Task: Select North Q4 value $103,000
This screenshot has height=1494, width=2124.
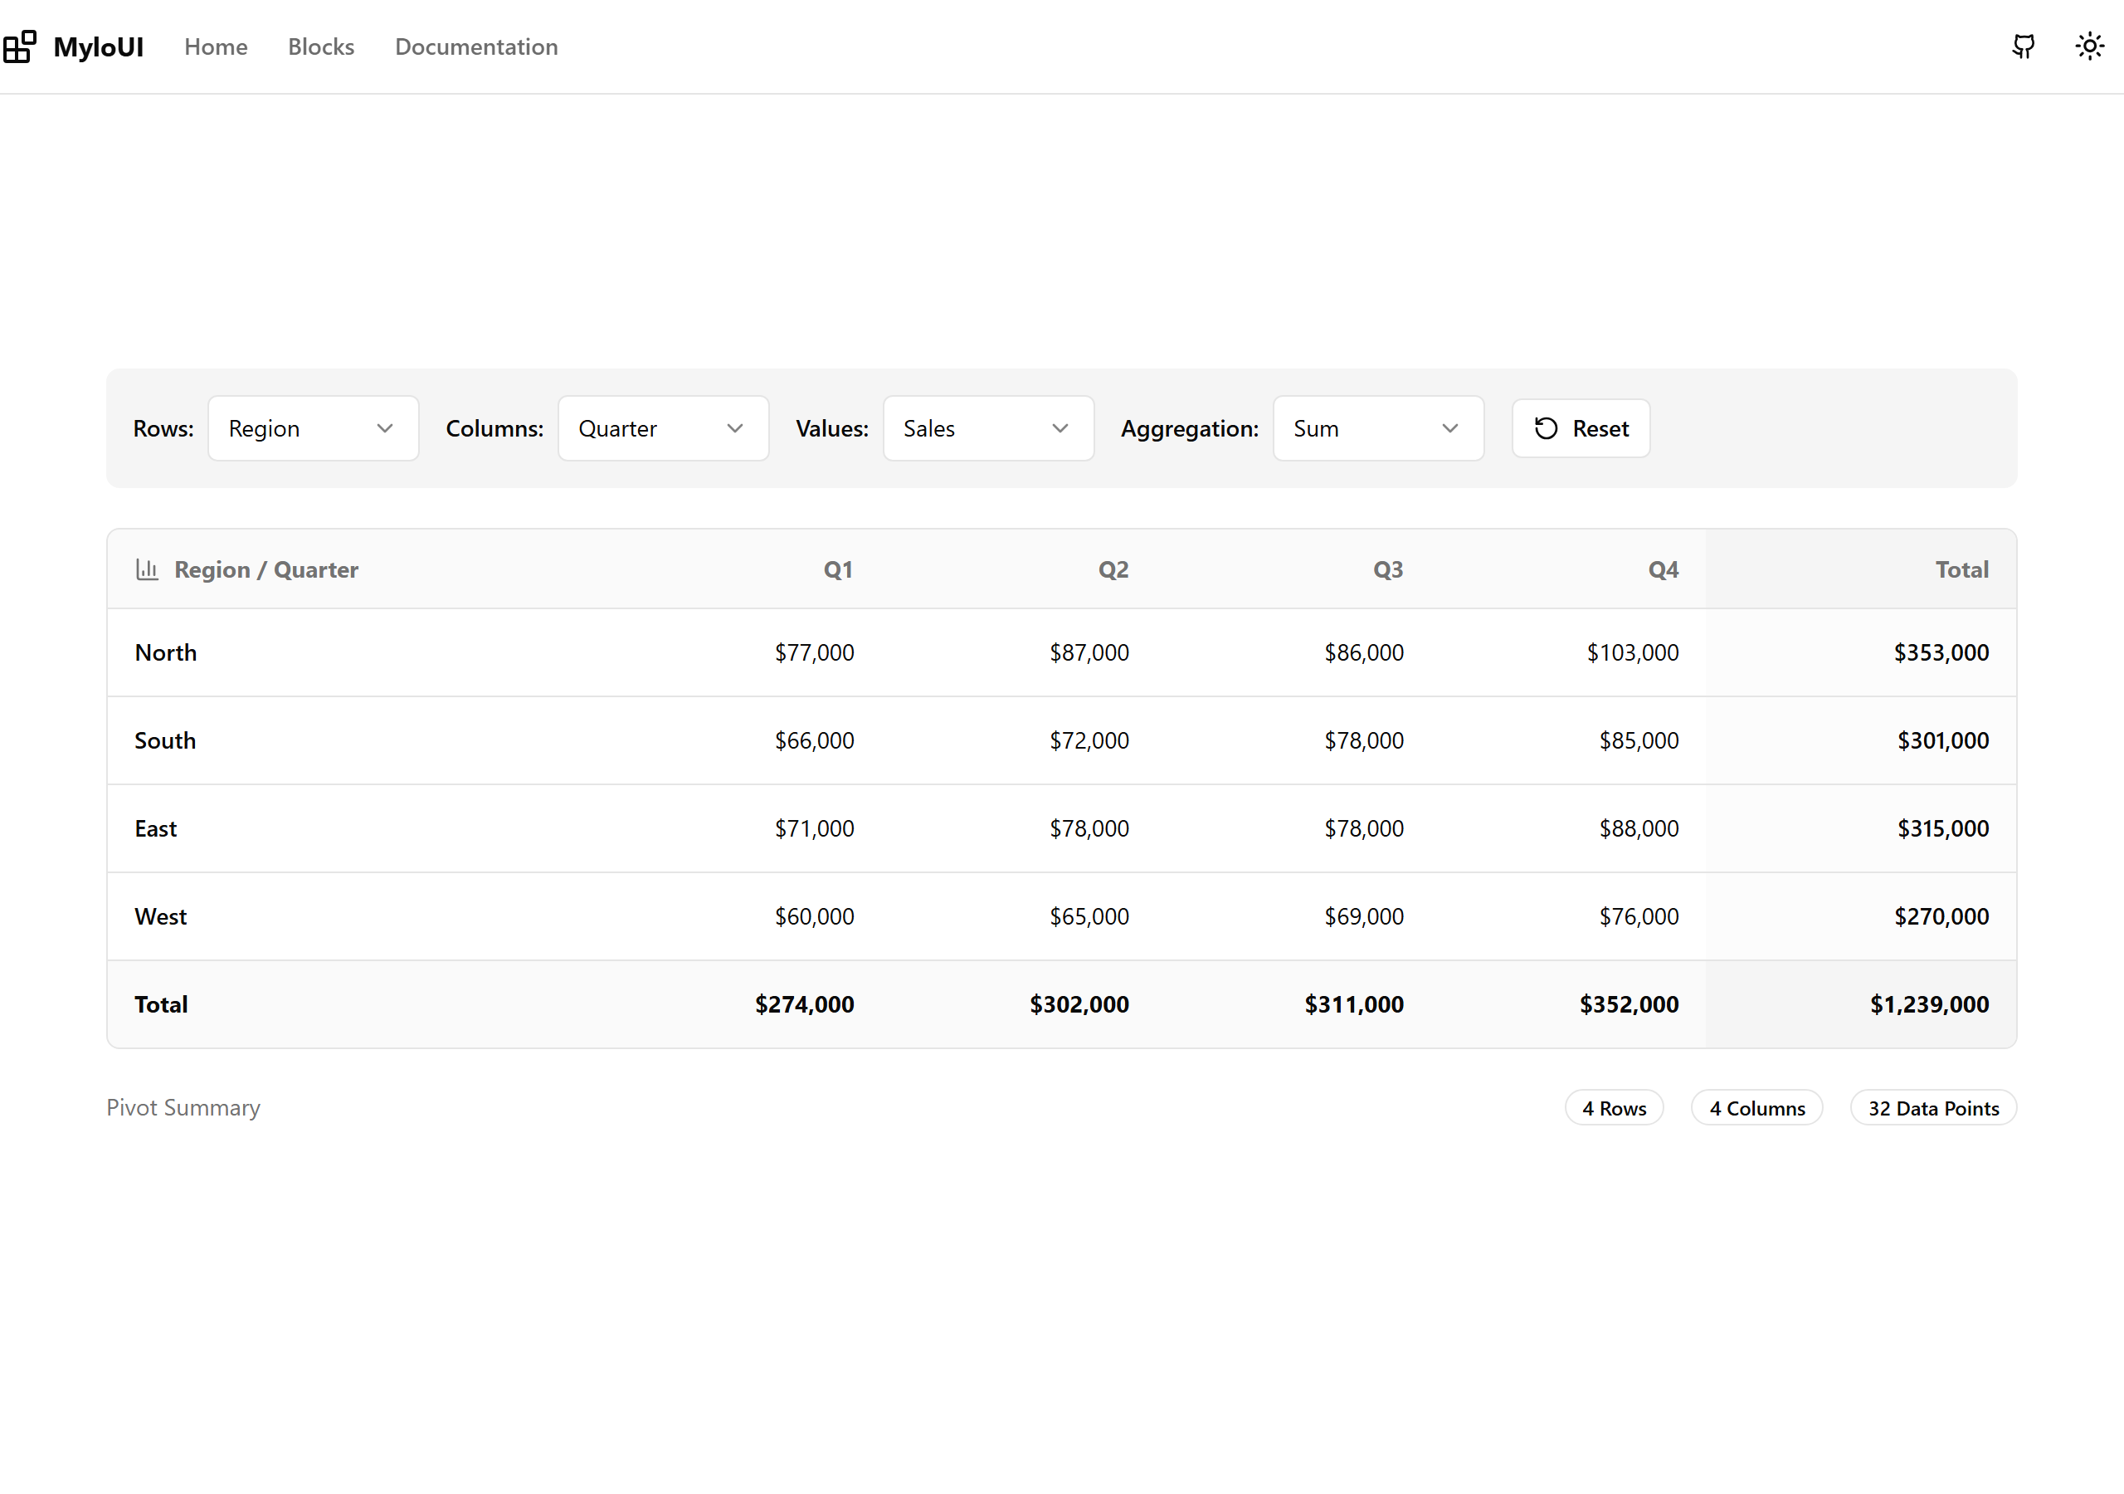Action: point(1633,652)
